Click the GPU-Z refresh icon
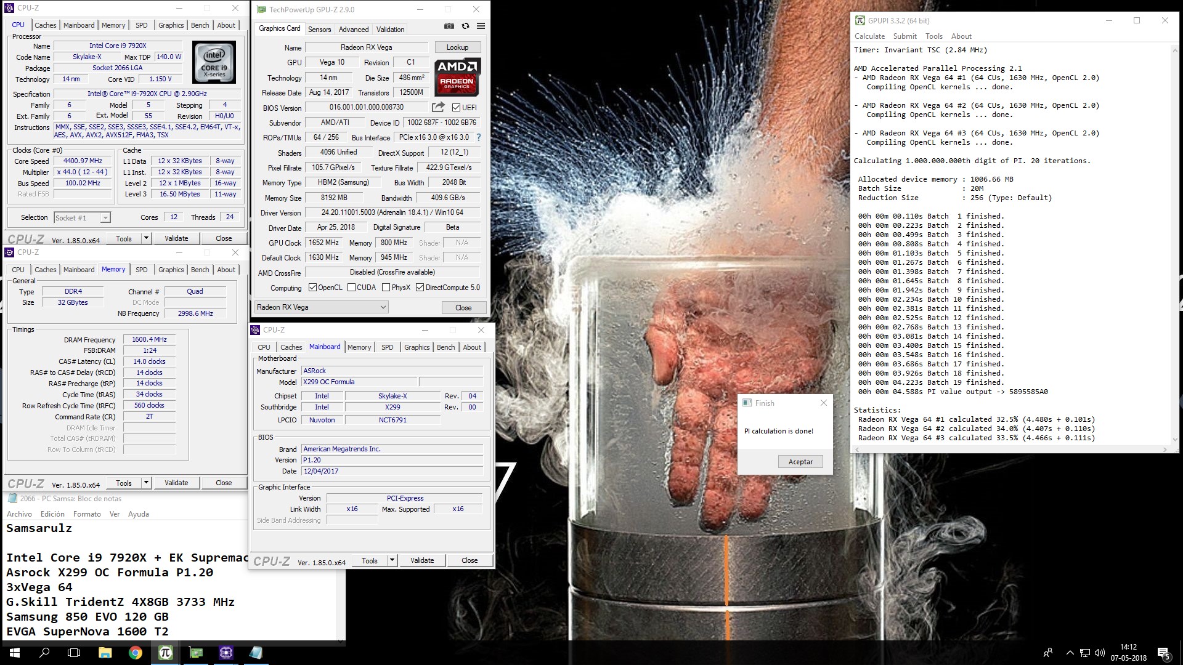The height and width of the screenshot is (665, 1183). [465, 26]
